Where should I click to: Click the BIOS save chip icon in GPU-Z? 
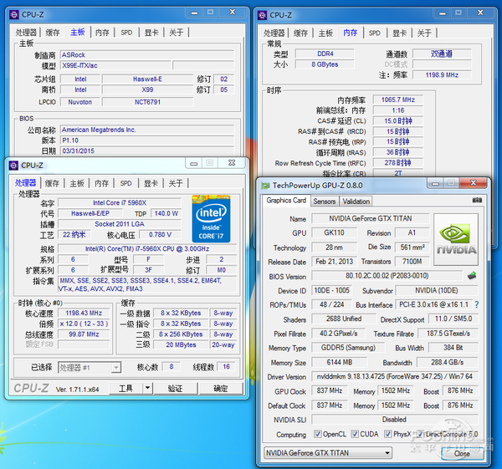tap(472, 276)
